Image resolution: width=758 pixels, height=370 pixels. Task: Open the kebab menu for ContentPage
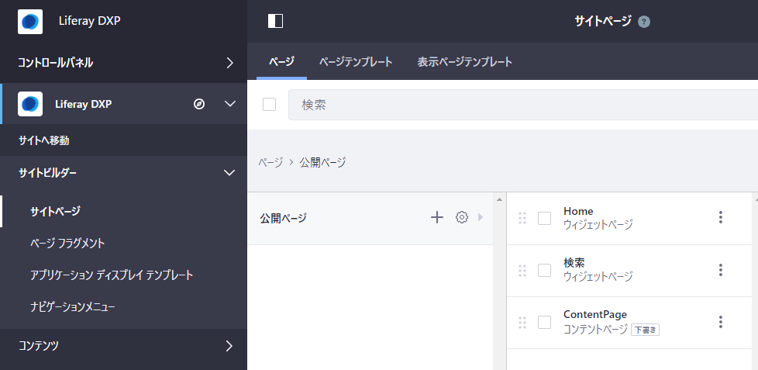point(720,322)
